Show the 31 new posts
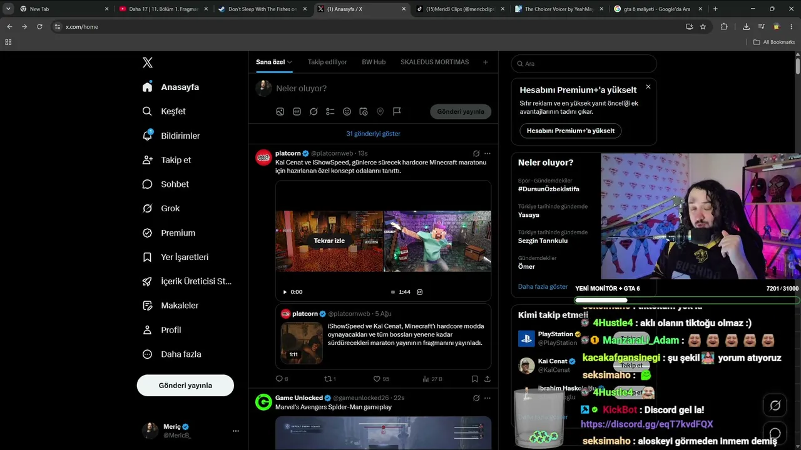 (373, 134)
